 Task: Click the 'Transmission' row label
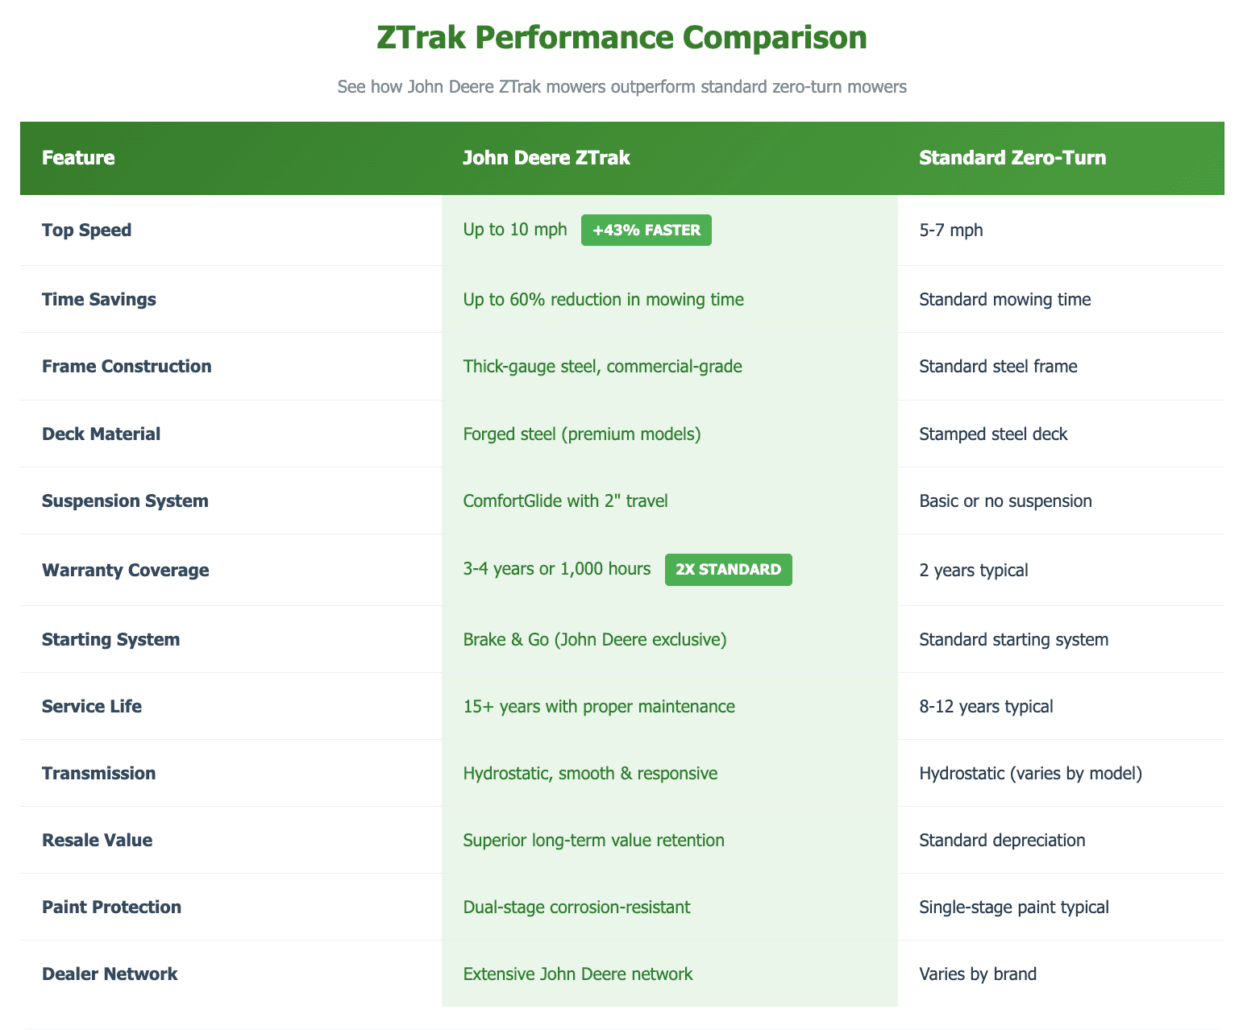pyautogui.click(x=98, y=774)
